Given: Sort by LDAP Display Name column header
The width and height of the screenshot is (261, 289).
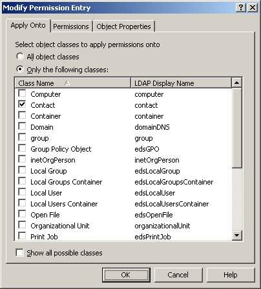Looking at the screenshot, I should tap(181, 83).
